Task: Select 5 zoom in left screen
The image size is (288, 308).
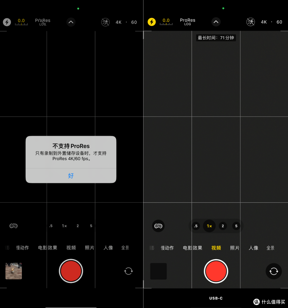Action: 91,226
